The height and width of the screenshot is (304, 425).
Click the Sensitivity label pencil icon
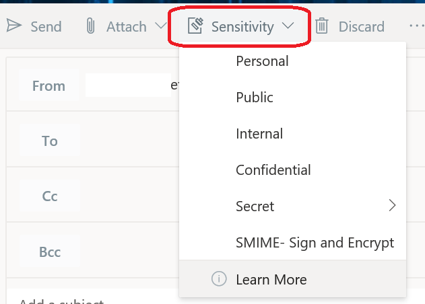coord(195,26)
